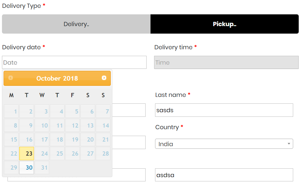Image resolution: width=301 pixels, height=184 pixels.
Task: Open the Country dropdown showing India
Action: [x=224, y=144]
